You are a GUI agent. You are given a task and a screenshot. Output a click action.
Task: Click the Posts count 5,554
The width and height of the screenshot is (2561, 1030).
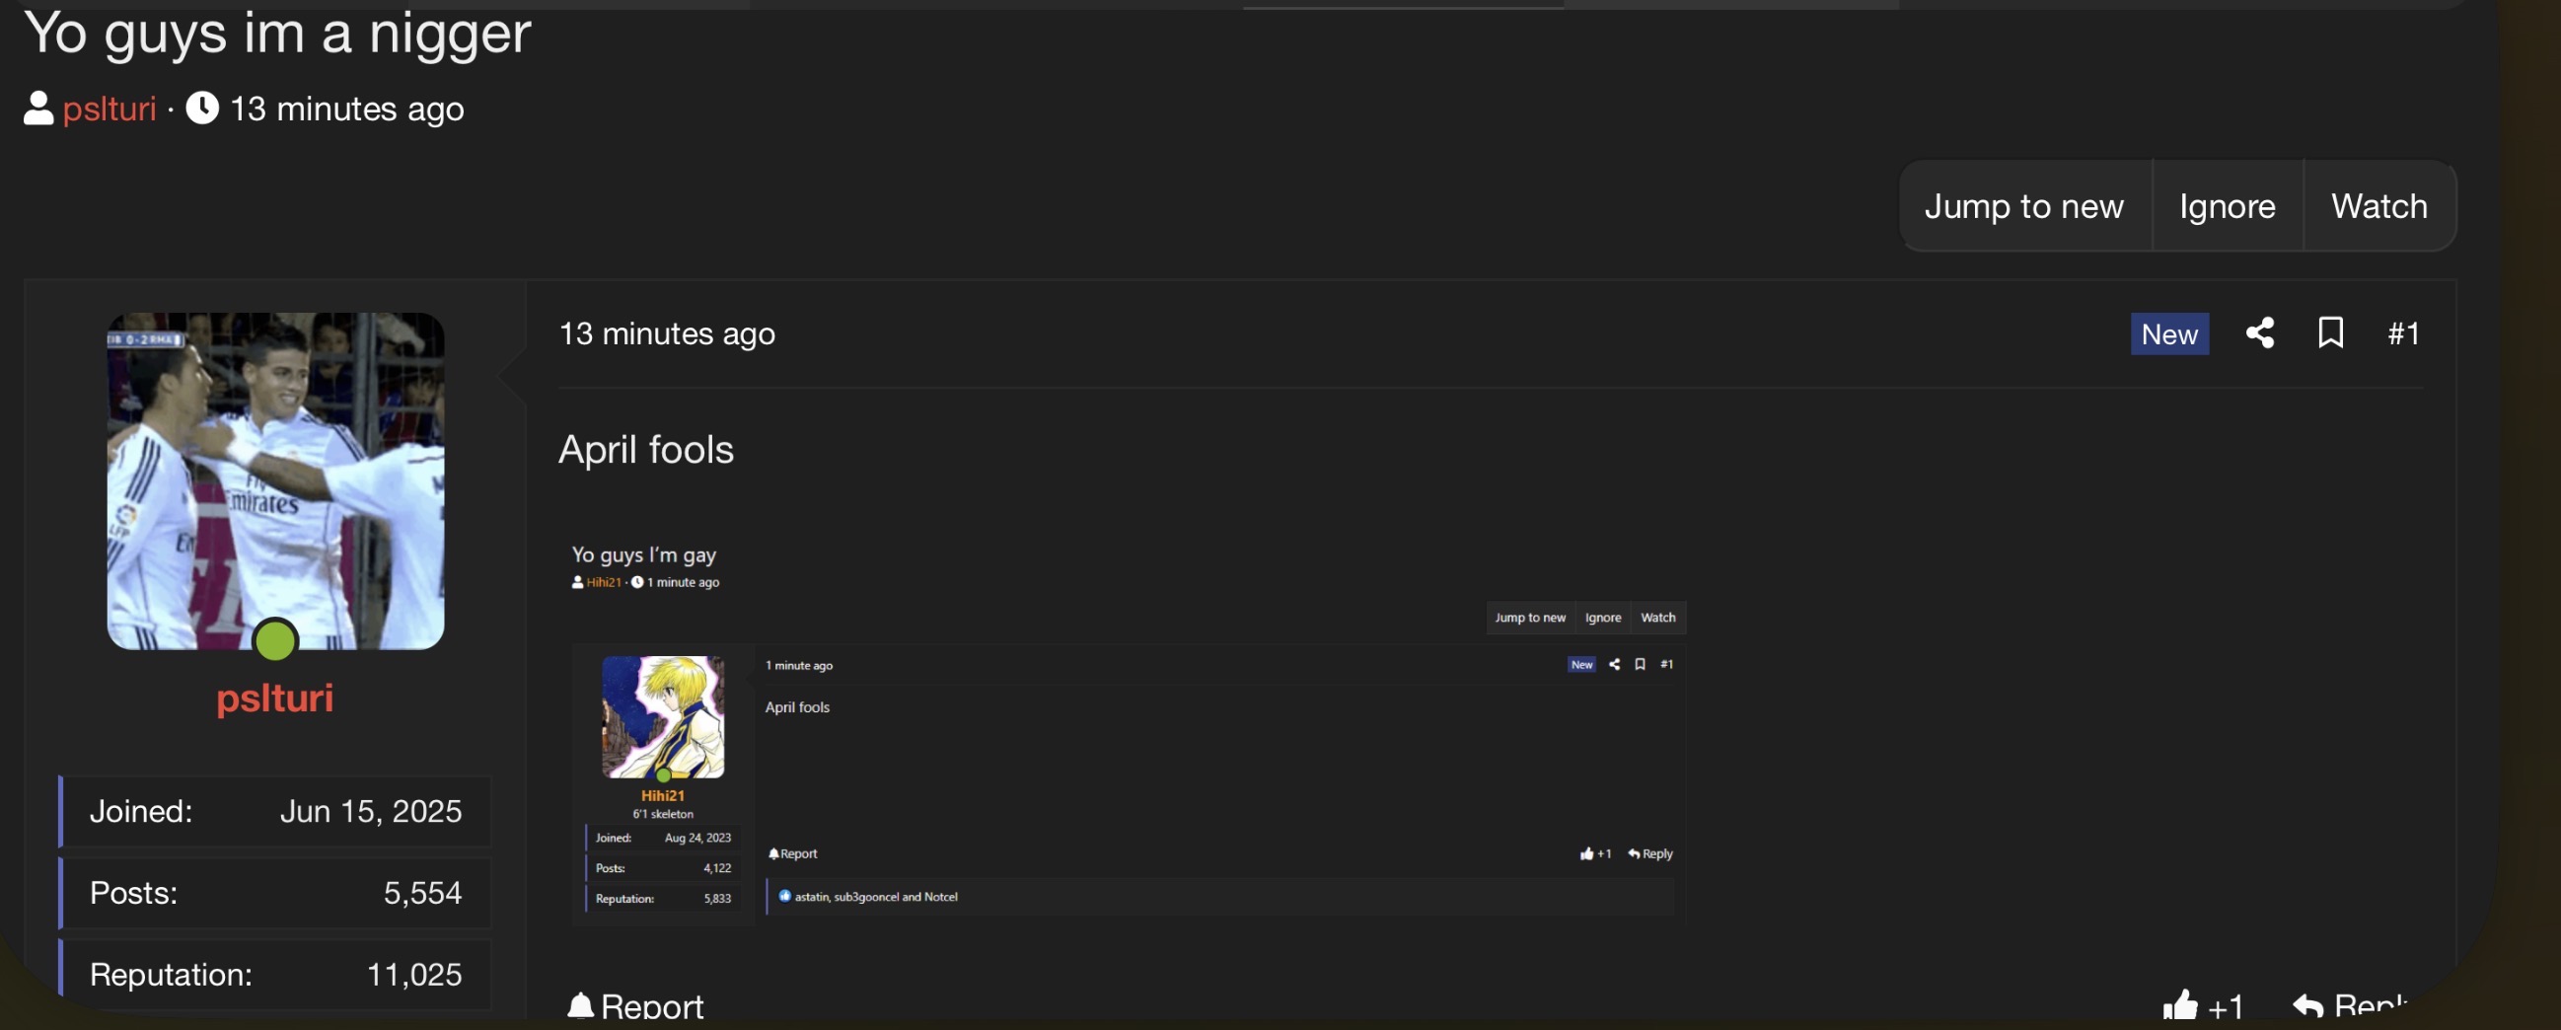click(x=422, y=893)
